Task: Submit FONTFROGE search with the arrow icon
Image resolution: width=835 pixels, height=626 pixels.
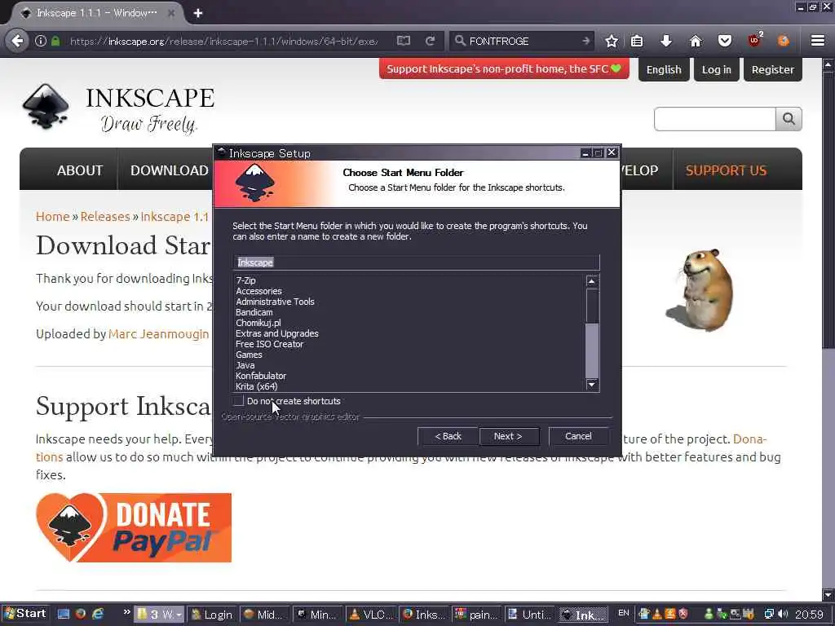Action: point(585,41)
